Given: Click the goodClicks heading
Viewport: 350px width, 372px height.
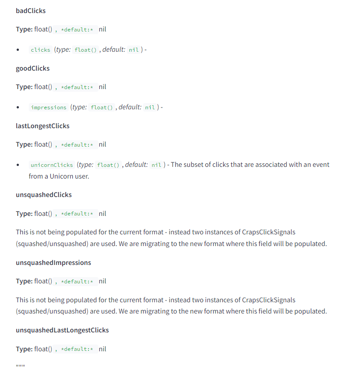Looking at the screenshot, I should tap(33, 68).
